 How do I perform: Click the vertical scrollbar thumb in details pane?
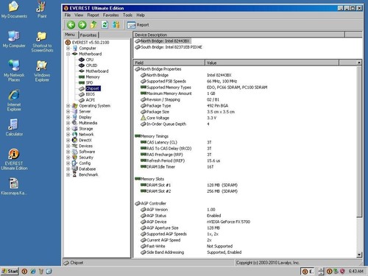pos(359,141)
